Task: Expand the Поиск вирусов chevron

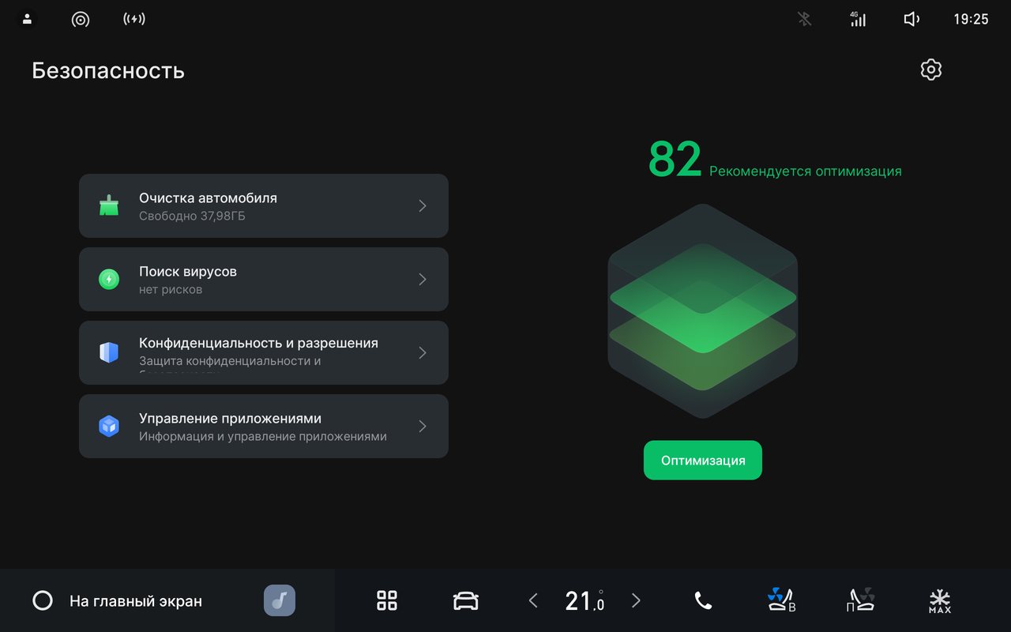Action: tap(423, 280)
